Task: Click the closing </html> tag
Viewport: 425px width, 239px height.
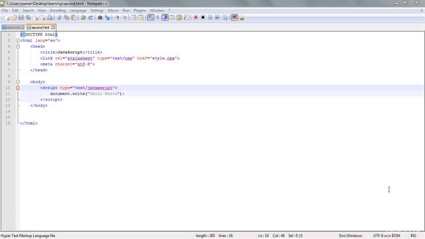Action: click(x=29, y=123)
